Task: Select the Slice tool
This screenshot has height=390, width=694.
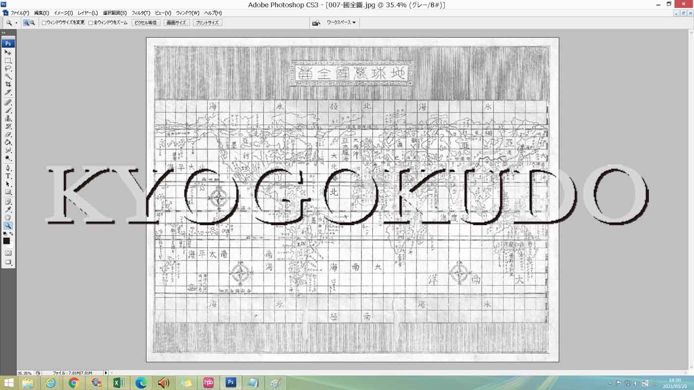Action: 8,92
